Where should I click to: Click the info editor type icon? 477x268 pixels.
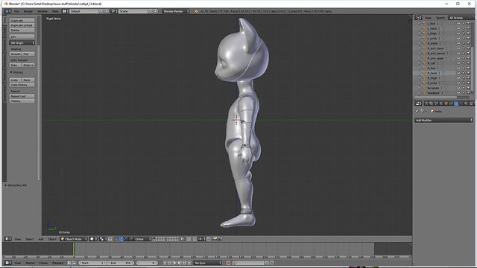coord(7,11)
